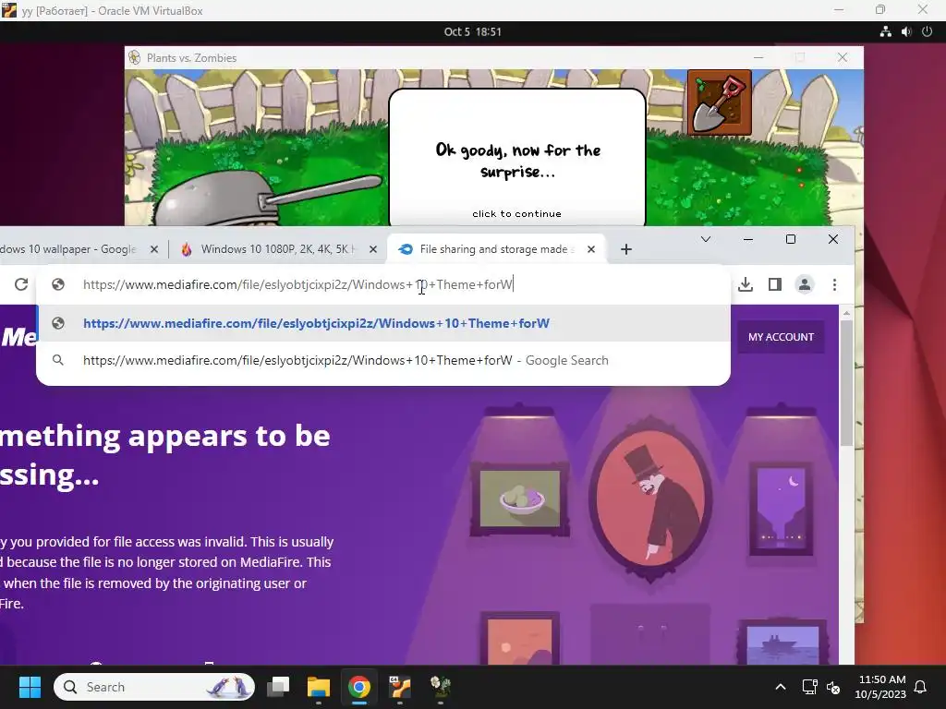Click the magnifier icon in the search suggestion

pyautogui.click(x=58, y=360)
